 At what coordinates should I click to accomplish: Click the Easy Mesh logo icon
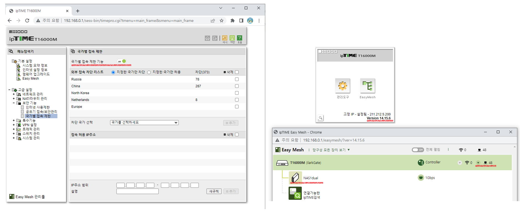point(278,150)
